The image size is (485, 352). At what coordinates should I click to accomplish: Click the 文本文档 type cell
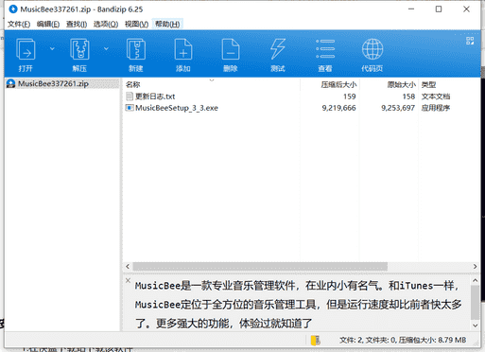[436, 97]
